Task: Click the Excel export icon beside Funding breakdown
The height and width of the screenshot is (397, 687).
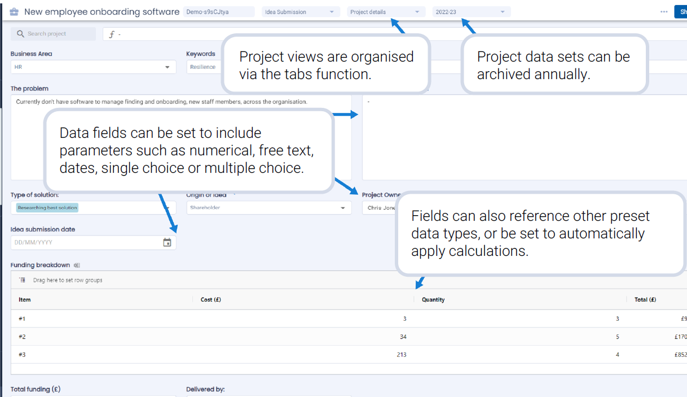Action: pyautogui.click(x=77, y=265)
